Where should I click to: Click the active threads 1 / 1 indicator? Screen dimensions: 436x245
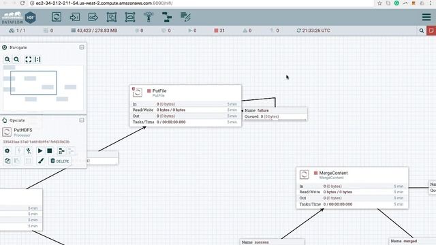coord(17,31)
